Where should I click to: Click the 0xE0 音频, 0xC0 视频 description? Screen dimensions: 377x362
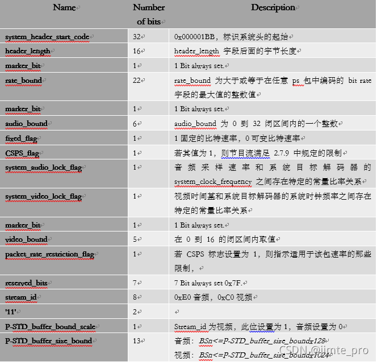point(213,298)
